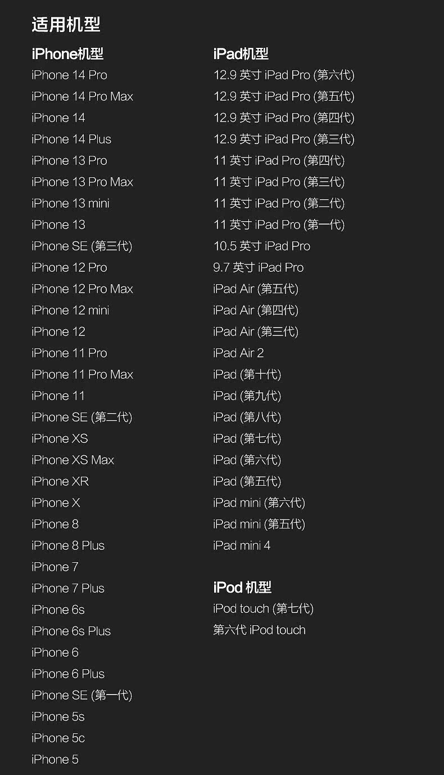Viewport: 444px width, 775px height.
Task: Click iPhone SE (第三代) entry
Action: (81, 247)
